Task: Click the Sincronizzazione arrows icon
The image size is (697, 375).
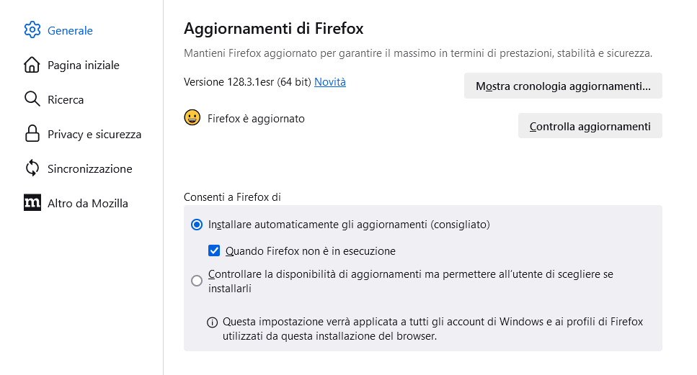Action: click(32, 168)
